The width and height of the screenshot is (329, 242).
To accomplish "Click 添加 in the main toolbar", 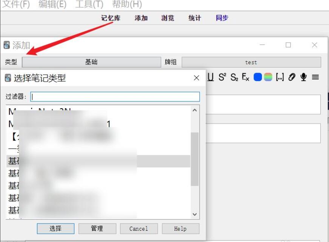I will (x=141, y=18).
